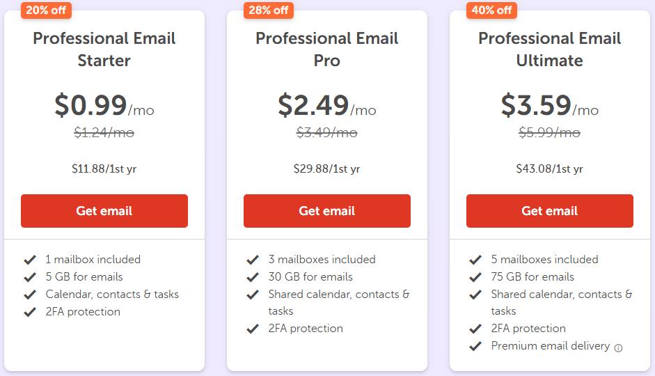
Task: Click the $2.49/mo price
Action: point(327,105)
